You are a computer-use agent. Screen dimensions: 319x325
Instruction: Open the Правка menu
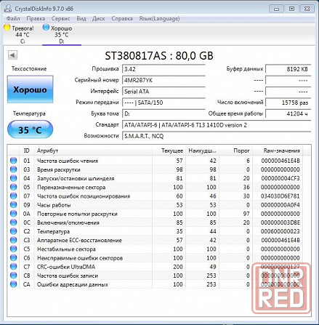(36, 18)
